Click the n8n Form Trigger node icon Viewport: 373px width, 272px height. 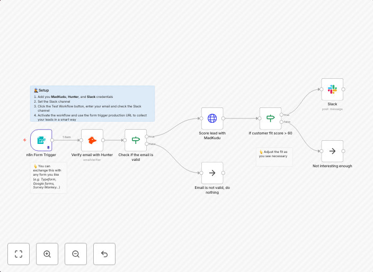pos(41,140)
